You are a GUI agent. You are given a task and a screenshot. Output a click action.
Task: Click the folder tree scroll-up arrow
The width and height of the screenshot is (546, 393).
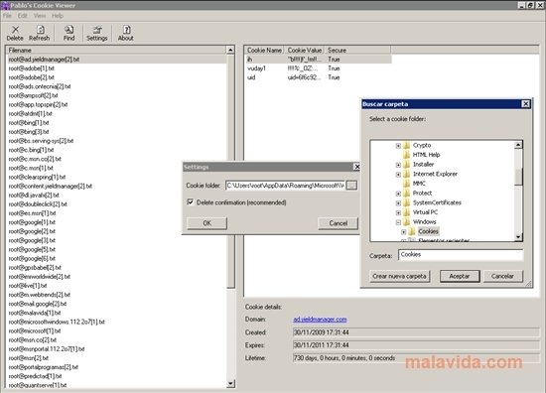(x=518, y=145)
